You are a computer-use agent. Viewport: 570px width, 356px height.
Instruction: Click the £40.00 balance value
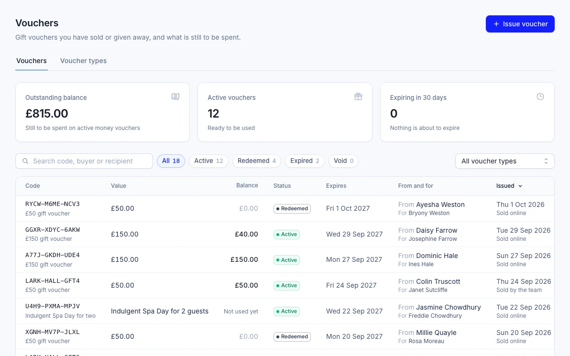pyautogui.click(x=246, y=234)
